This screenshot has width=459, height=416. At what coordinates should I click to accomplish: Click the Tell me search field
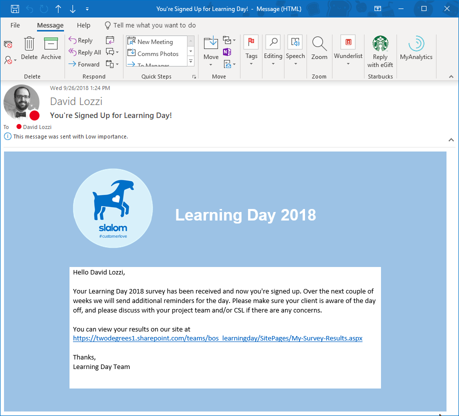[154, 25]
